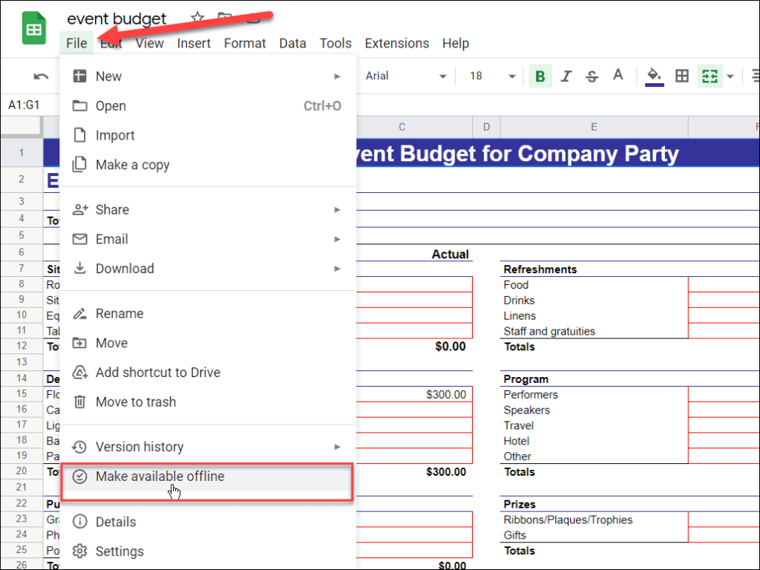Screen dimensions: 760x570
Task: Open the Insert menu
Action: (194, 43)
